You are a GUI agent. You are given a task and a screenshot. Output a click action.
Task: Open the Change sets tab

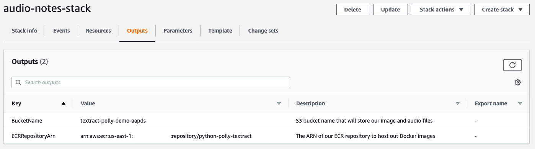point(263,31)
